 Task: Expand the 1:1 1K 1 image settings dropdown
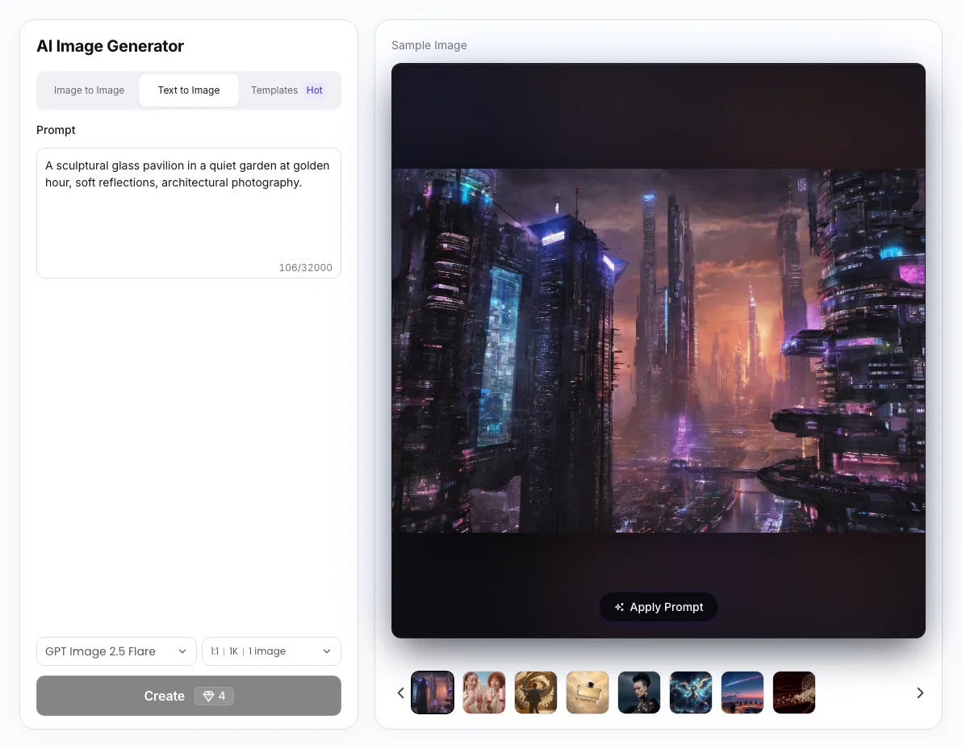click(271, 651)
